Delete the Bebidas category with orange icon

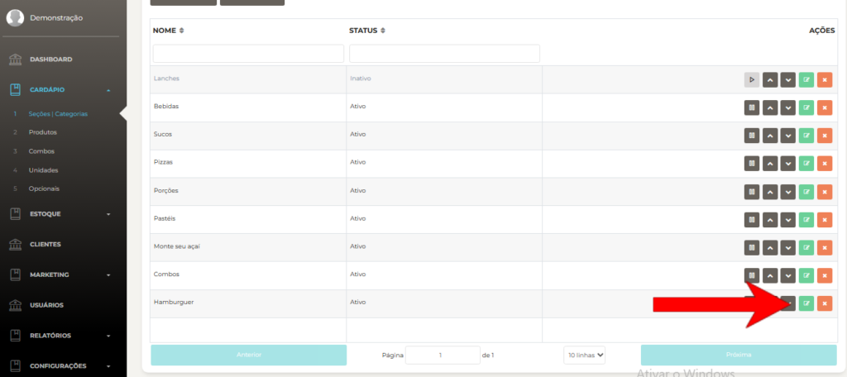point(825,107)
